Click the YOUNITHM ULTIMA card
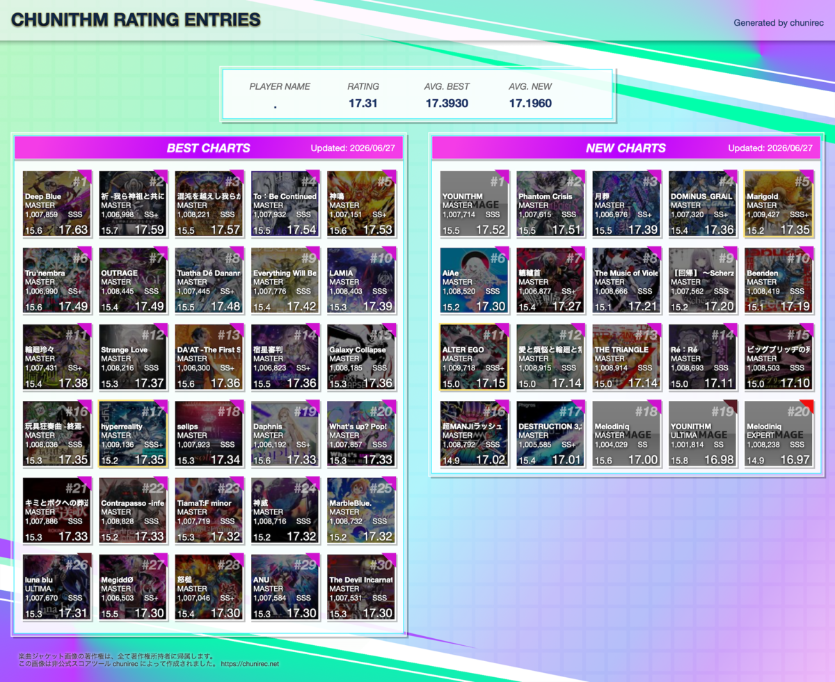 click(x=702, y=434)
